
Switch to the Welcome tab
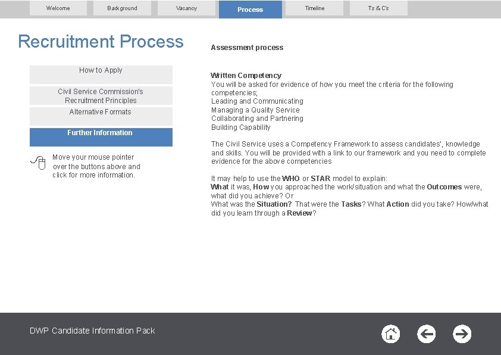point(58,8)
